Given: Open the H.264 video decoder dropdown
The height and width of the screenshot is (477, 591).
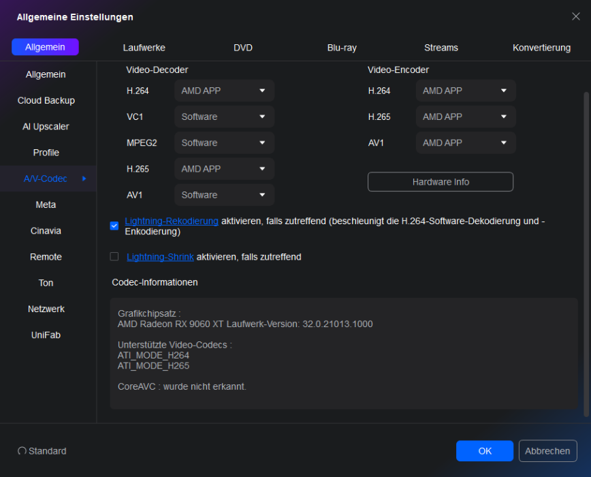Looking at the screenshot, I should (x=224, y=91).
